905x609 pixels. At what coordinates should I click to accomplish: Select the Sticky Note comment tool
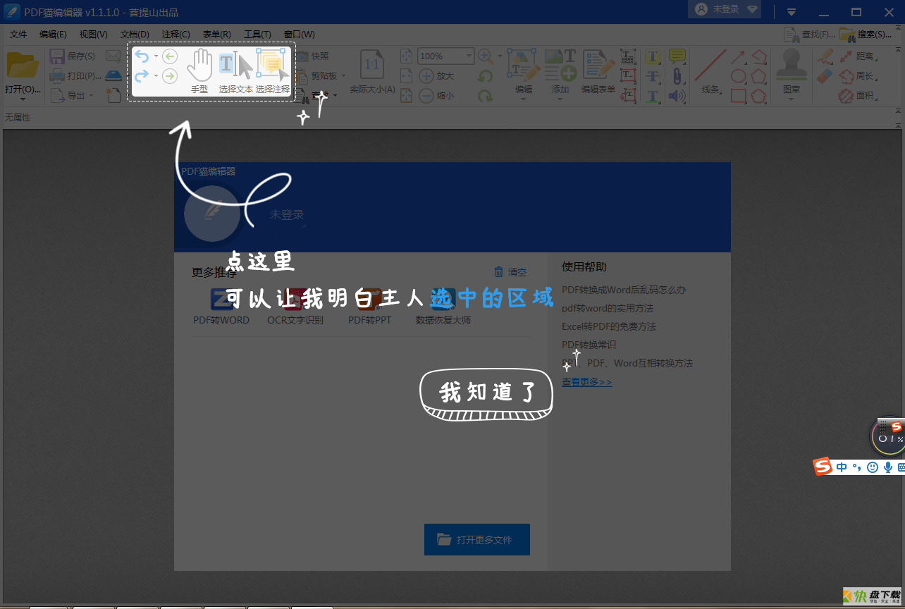677,56
